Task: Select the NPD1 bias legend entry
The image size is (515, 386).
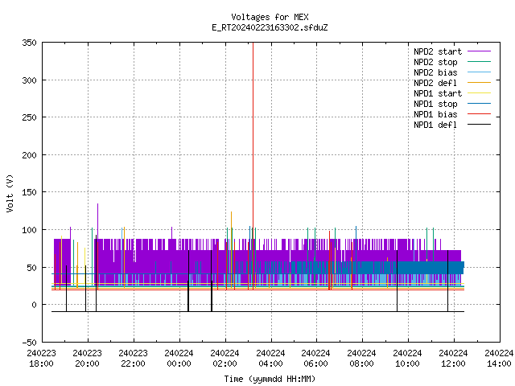Action: coord(435,114)
